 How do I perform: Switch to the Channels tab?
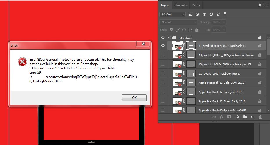click(180, 5)
